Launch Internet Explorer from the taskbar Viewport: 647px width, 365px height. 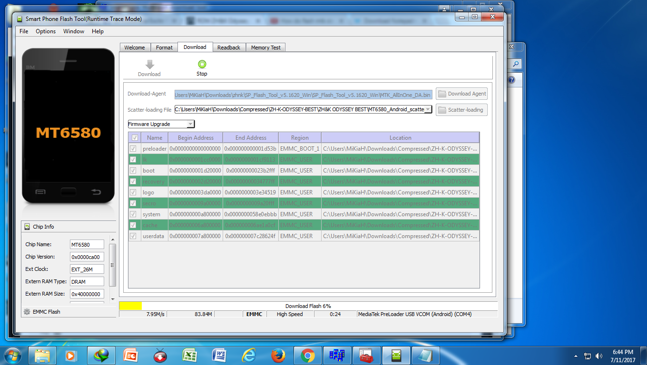[249, 355]
